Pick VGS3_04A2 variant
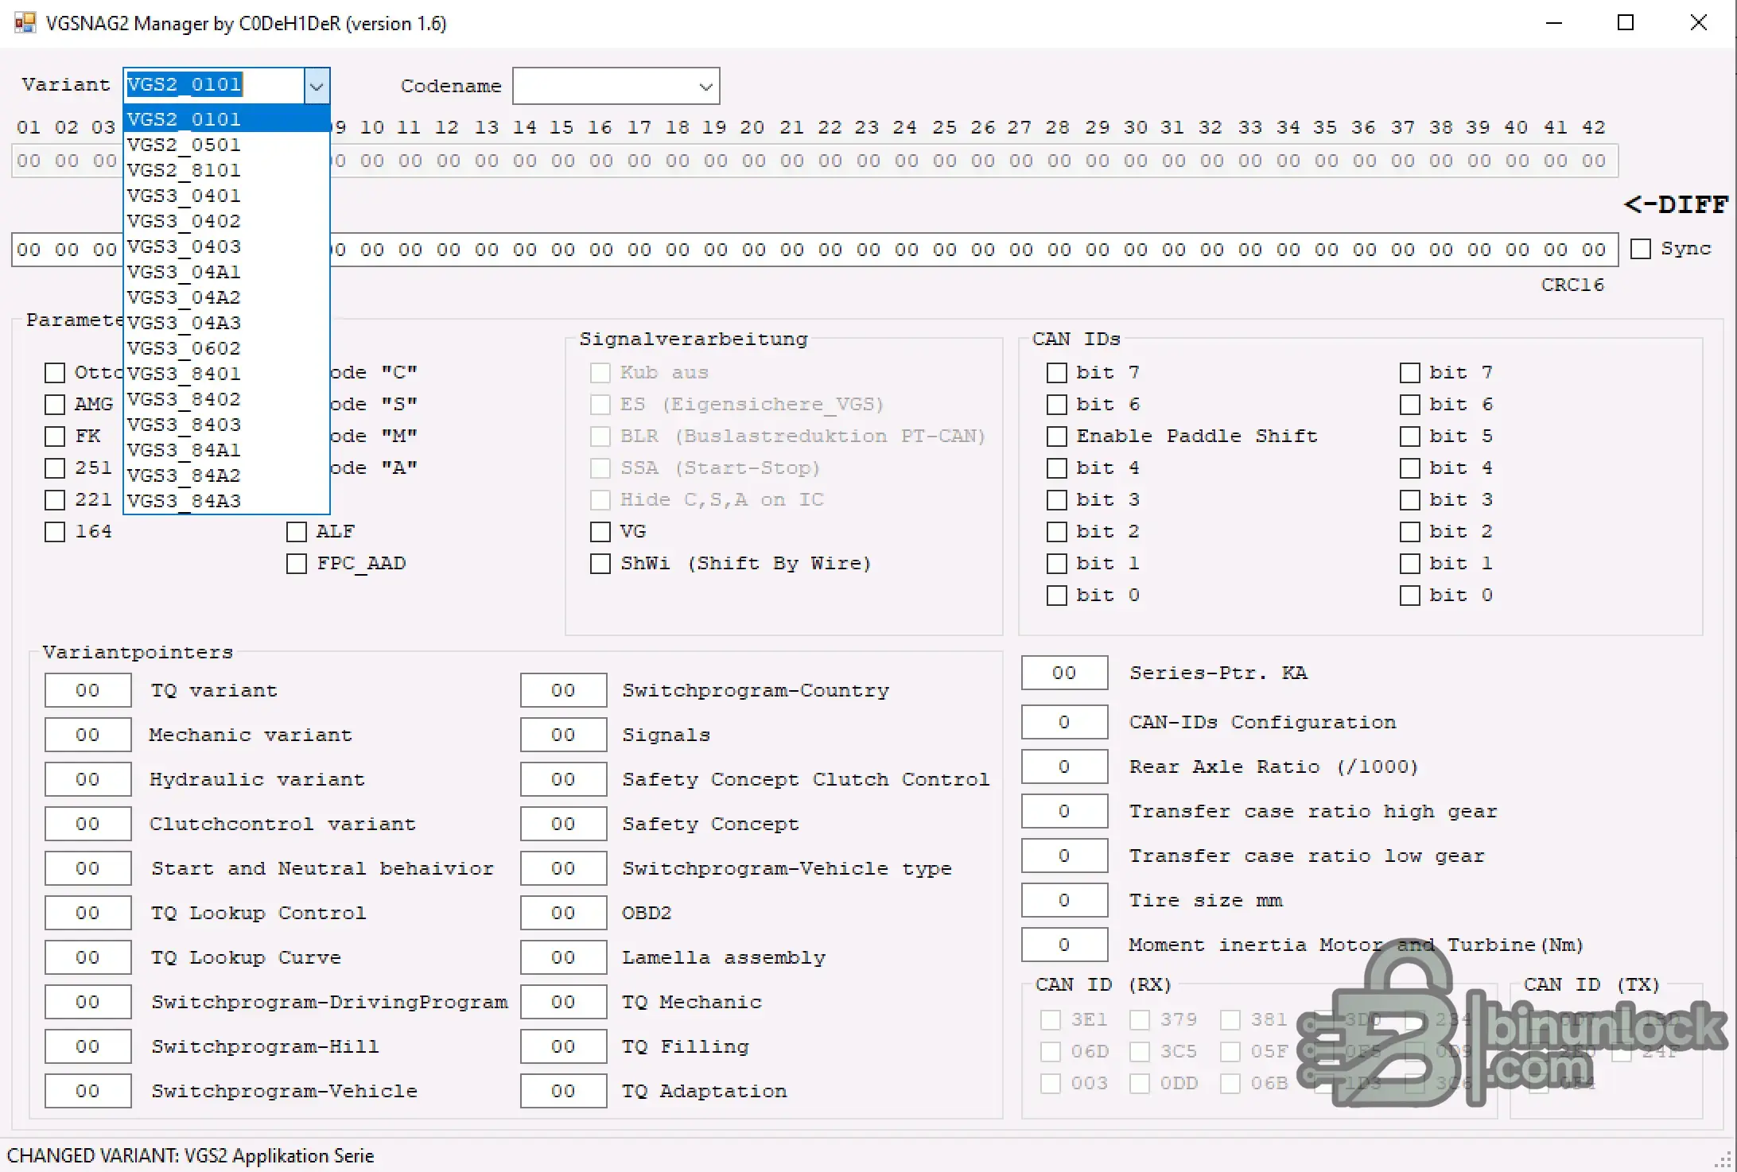Viewport: 1737px width, 1172px height. (227, 297)
